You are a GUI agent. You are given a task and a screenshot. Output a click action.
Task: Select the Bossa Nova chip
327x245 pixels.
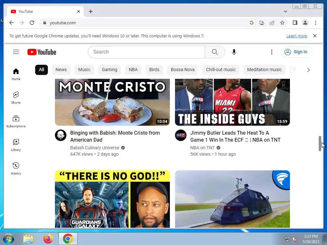(x=183, y=70)
